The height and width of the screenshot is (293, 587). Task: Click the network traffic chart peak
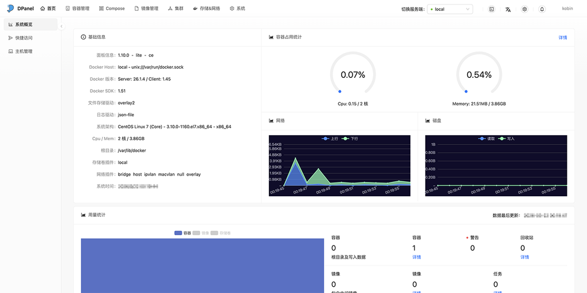pyautogui.click(x=296, y=159)
